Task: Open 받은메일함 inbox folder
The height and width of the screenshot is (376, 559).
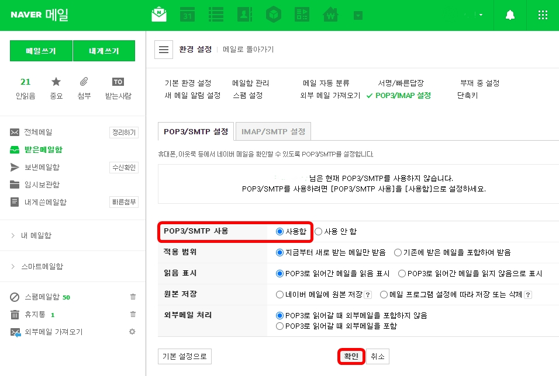Action: pos(43,149)
